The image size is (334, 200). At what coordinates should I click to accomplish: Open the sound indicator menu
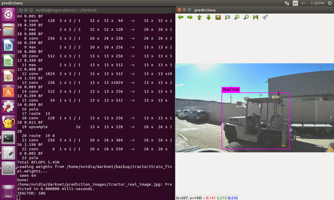pyautogui.click(x=303, y=3)
